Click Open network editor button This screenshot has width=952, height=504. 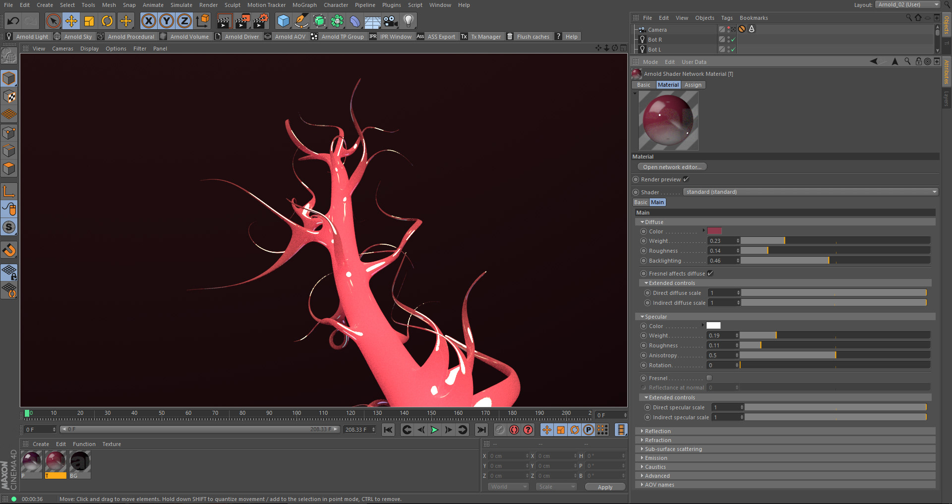click(672, 167)
